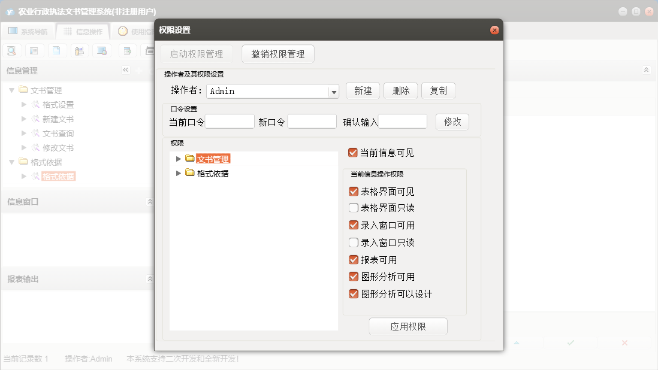The height and width of the screenshot is (370, 658).
Task: Click the 文书管理 folder icon in the 权限 tree
Action: (190, 159)
